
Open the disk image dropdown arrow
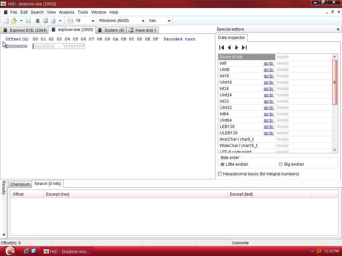60,21
